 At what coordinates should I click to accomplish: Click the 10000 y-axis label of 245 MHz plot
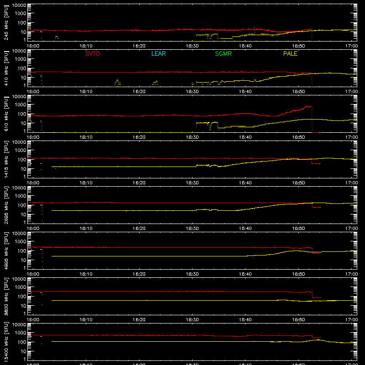(x=19, y=5)
